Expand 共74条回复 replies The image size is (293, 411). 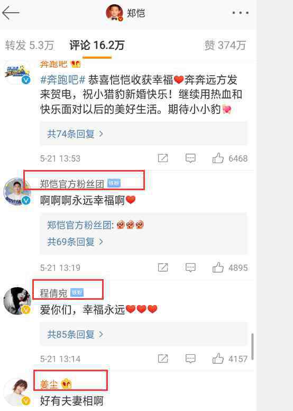coord(75,134)
